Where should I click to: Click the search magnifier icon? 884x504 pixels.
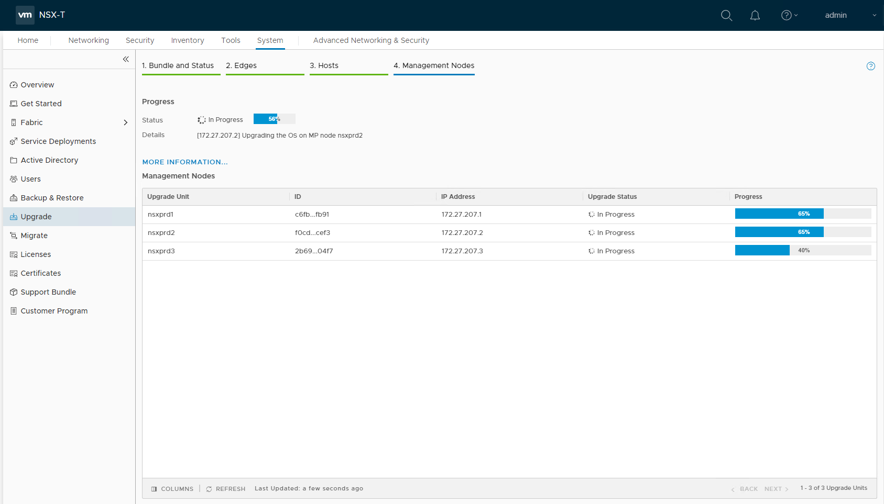(x=726, y=15)
